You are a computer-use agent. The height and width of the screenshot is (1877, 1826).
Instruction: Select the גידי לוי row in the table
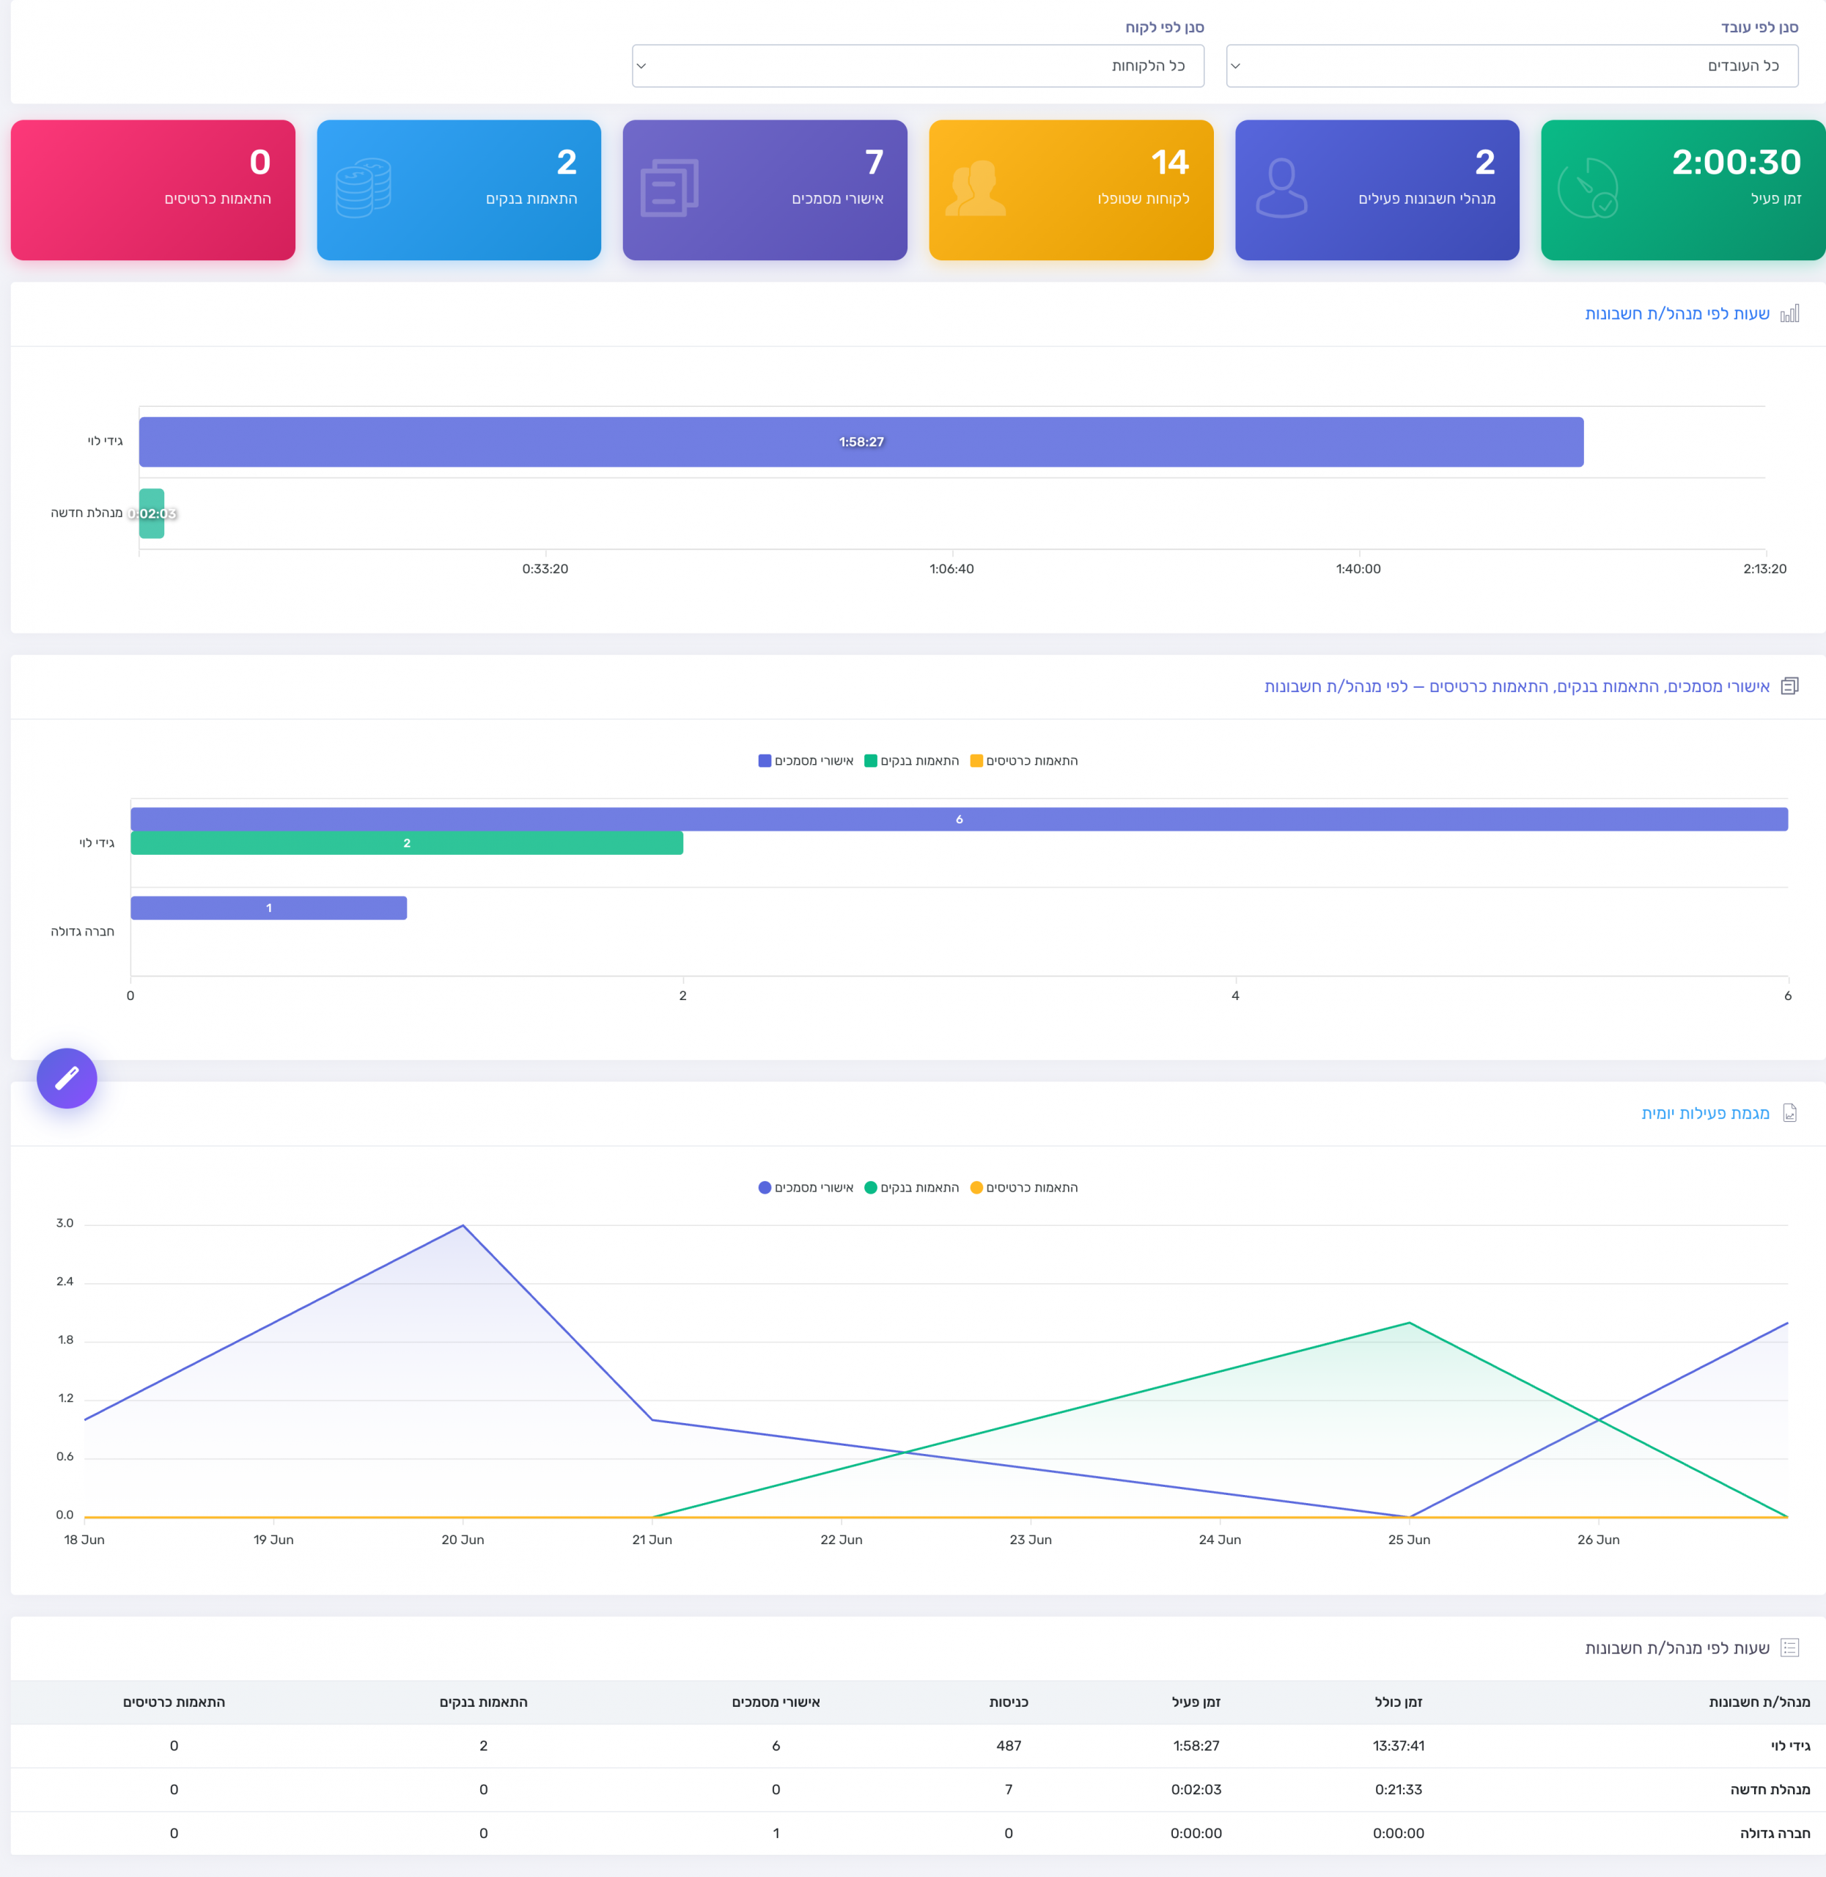(918, 1746)
